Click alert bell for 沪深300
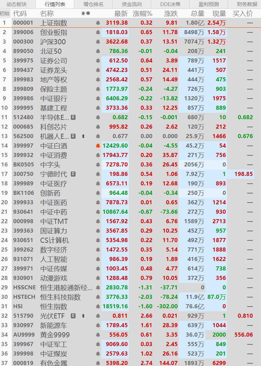The width and height of the screenshot is (261, 366). 98,42
